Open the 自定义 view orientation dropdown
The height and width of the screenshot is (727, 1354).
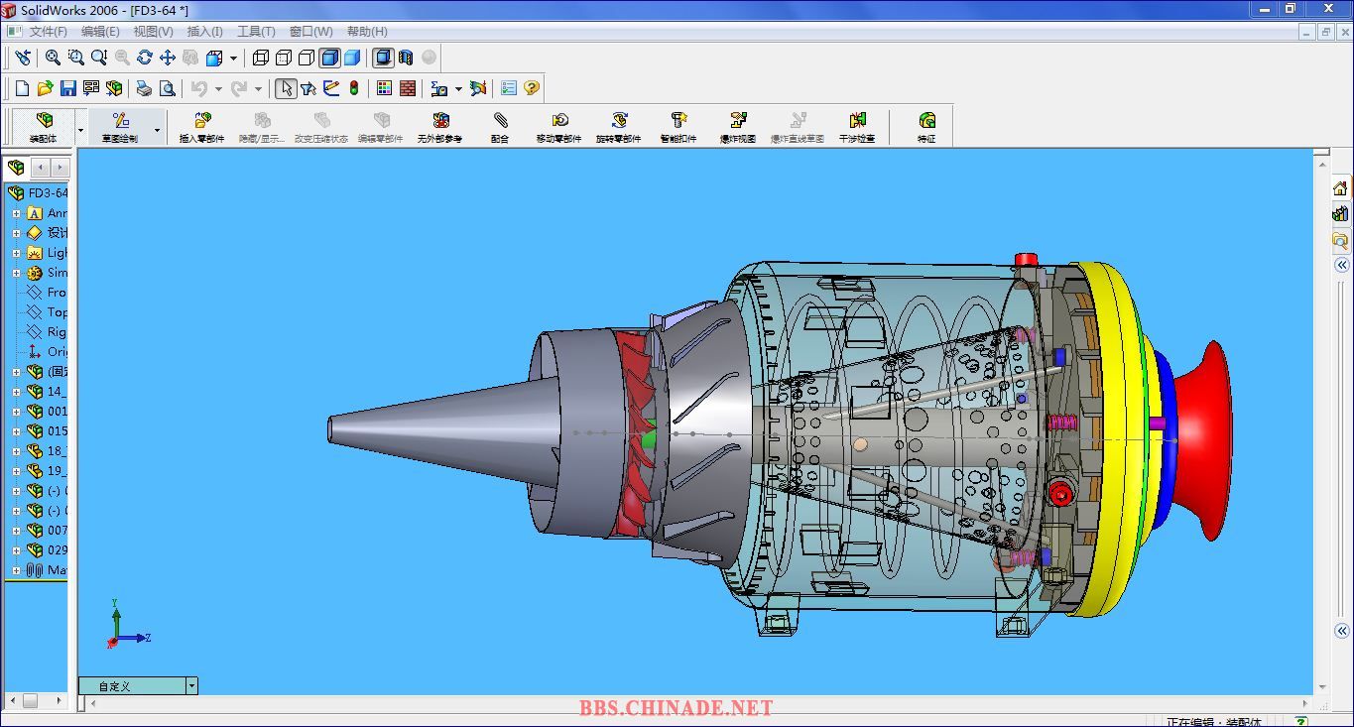coord(191,685)
